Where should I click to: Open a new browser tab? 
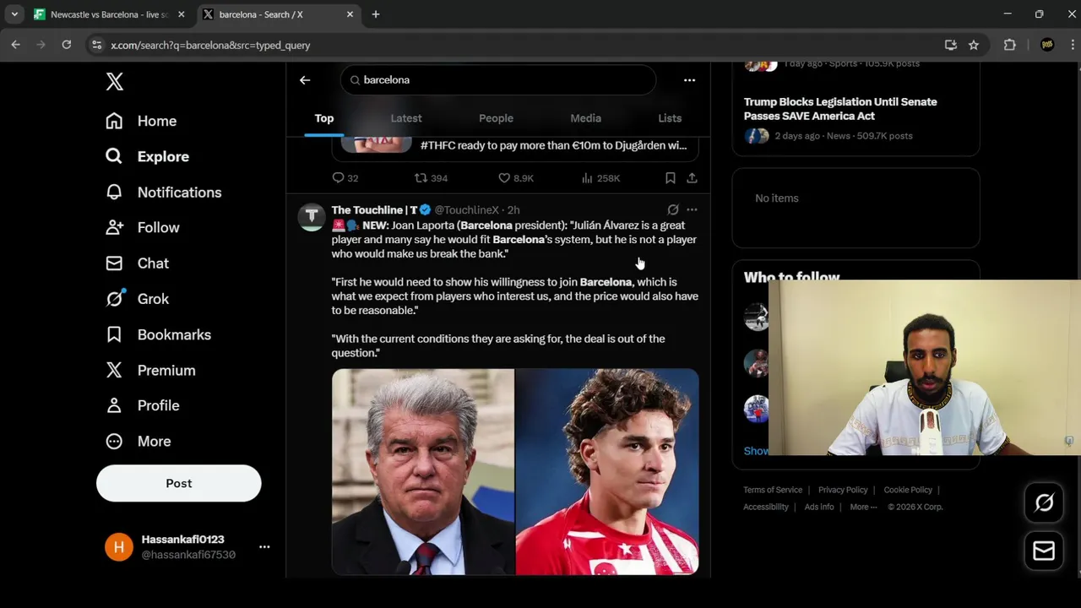click(x=376, y=14)
